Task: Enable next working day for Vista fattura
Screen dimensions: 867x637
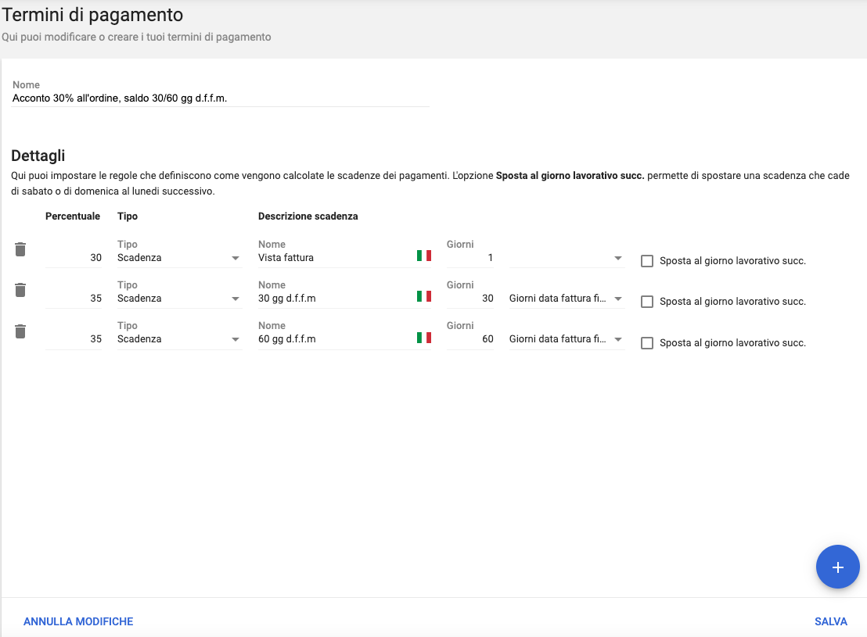Action: [x=647, y=261]
